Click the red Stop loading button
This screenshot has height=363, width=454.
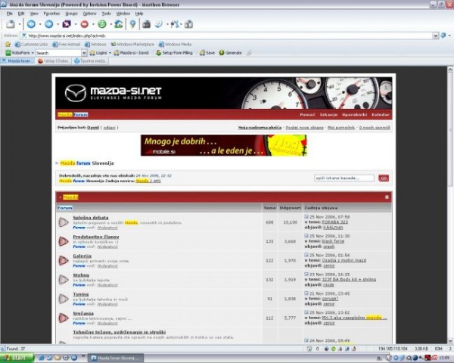click(84, 24)
